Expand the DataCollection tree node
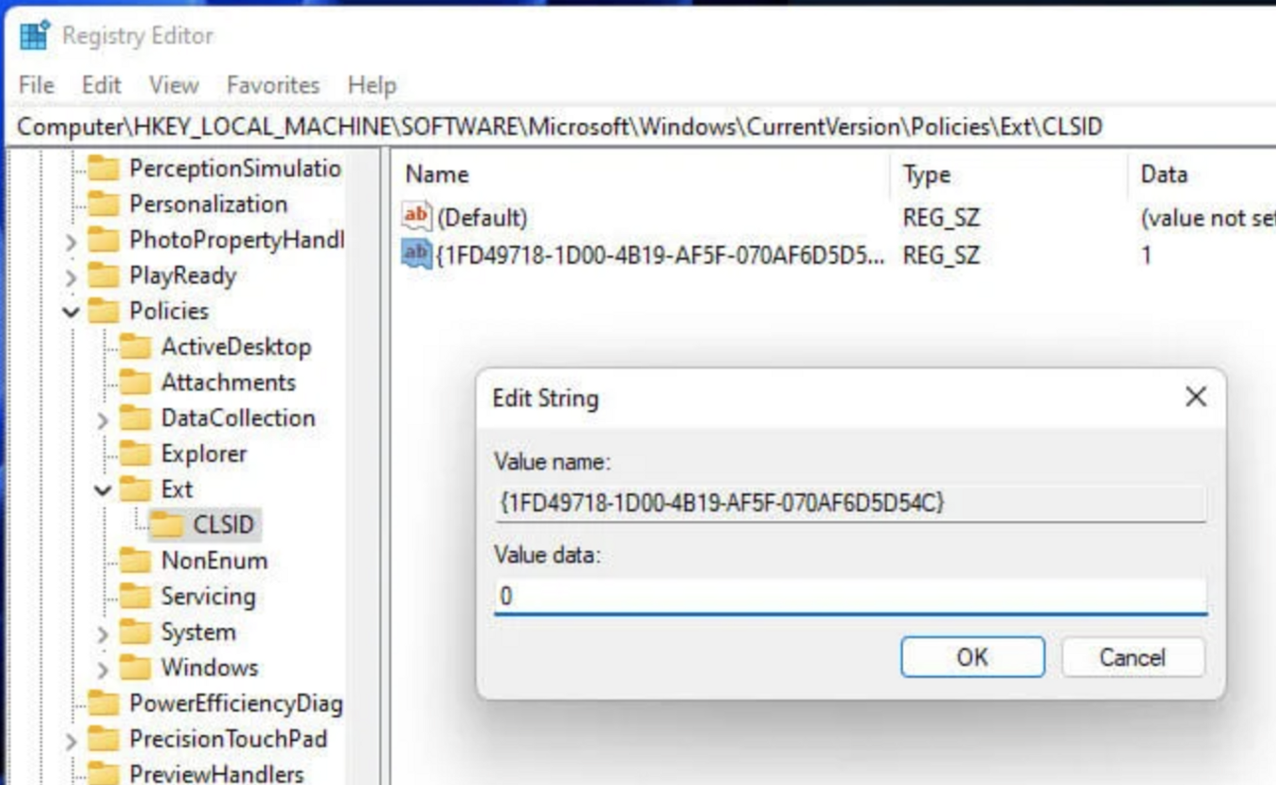Screen dimensions: 1276x785 click(102, 420)
